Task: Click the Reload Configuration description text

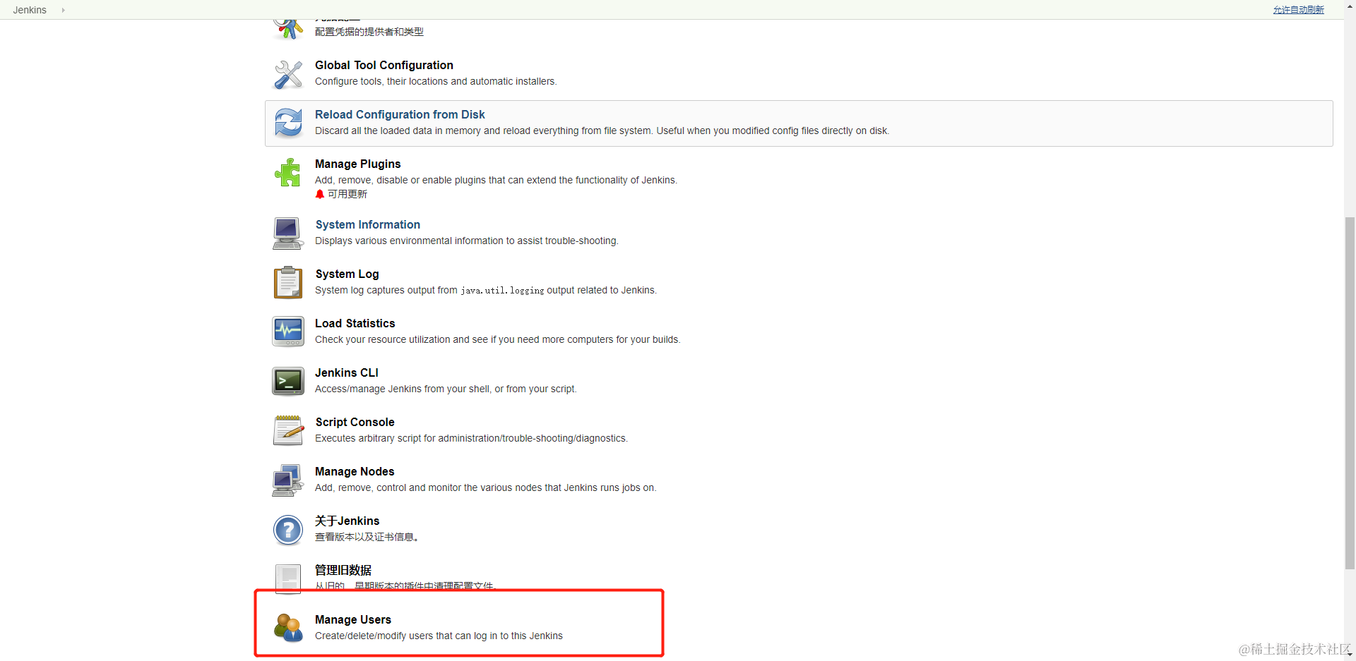Action: point(602,131)
